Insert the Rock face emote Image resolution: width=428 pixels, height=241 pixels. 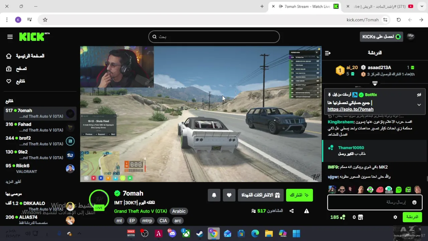(x=360, y=190)
